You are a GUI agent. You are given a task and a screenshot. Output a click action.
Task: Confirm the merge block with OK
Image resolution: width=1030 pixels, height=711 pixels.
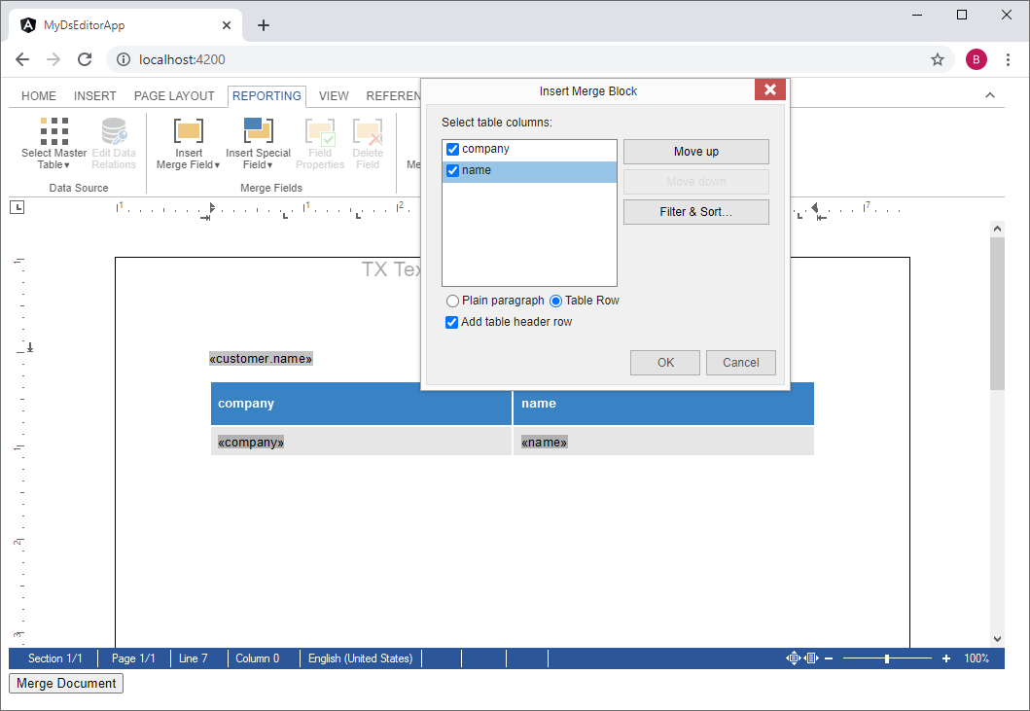click(665, 363)
